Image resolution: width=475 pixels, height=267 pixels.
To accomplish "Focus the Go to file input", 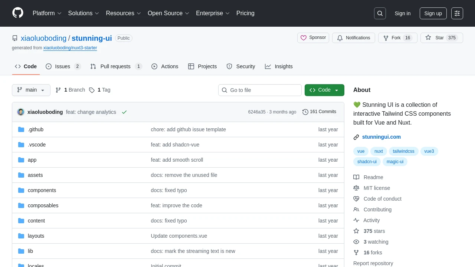I will 260,90.
